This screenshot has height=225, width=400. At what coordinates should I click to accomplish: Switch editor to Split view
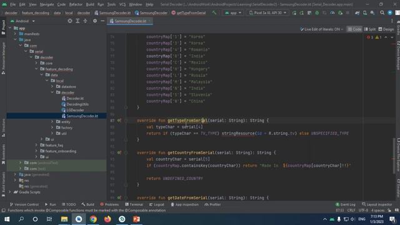370,29
